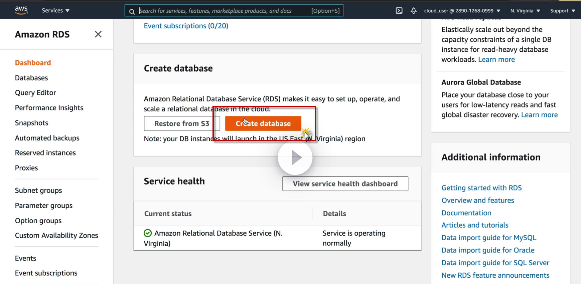This screenshot has width=581, height=284.
Task: Open the notifications bell
Action: 414,11
